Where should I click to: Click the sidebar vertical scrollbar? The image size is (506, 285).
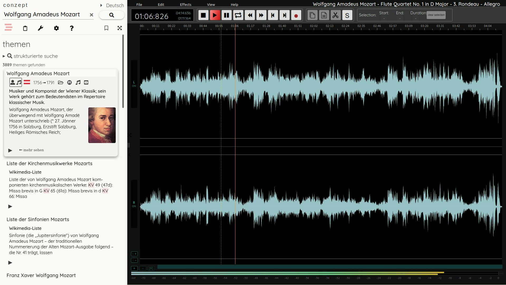[123, 71]
